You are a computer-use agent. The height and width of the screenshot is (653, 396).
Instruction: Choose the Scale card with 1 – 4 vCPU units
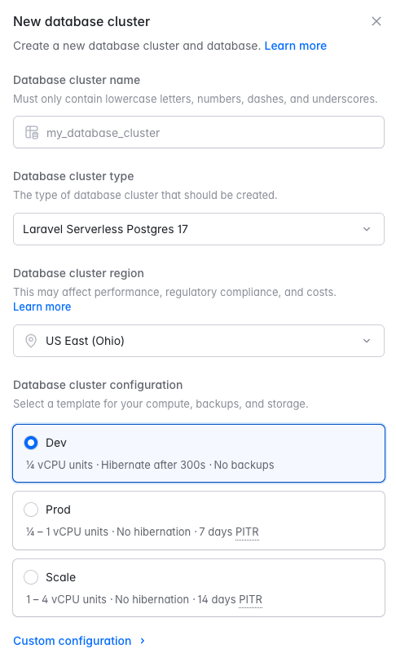click(199, 588)
